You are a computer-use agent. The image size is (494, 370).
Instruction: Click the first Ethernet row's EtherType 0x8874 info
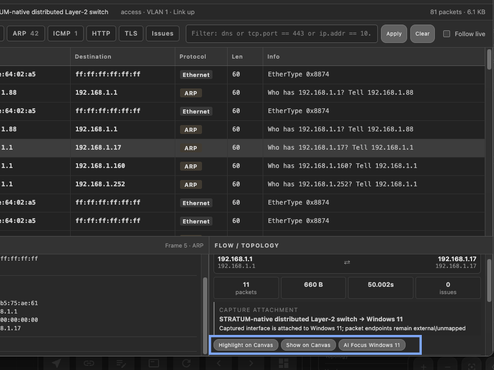(298, 74)
